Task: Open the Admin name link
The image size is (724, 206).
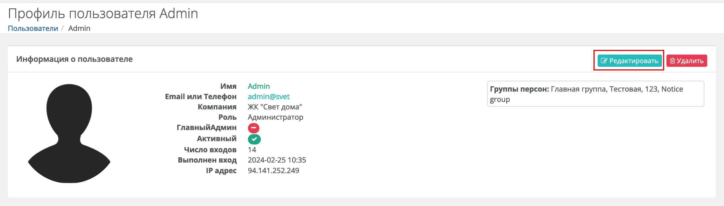Action: pyautogui.click(x=259, y=86)
